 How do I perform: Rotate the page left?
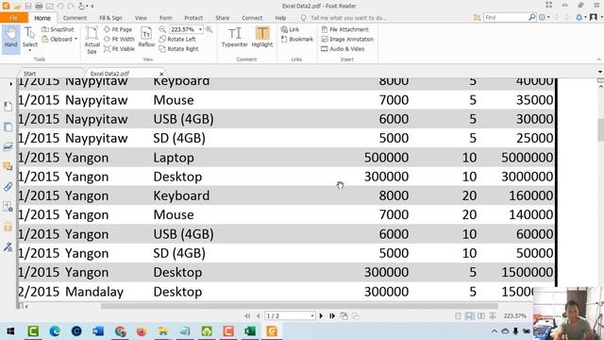[x=177, y=39]
